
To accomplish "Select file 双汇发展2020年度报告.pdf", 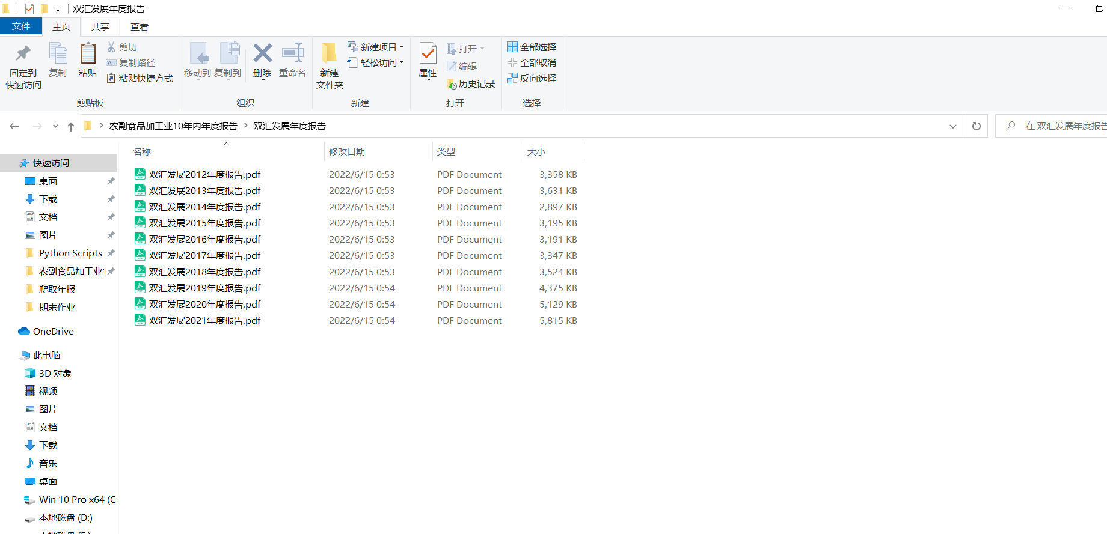I will pos(204,304).
